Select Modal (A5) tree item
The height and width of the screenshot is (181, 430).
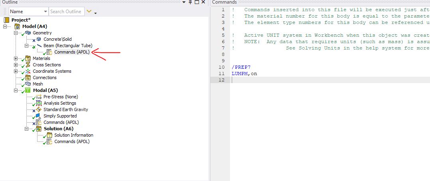click(x=46, y=90)
